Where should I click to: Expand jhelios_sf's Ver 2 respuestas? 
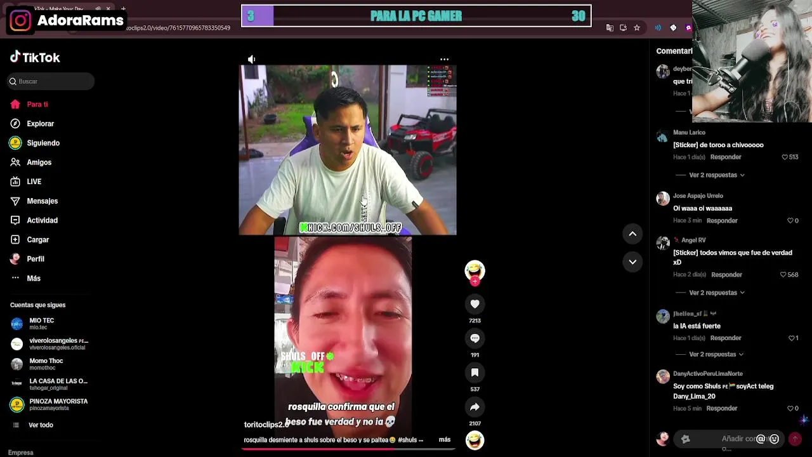click(717, 354)
